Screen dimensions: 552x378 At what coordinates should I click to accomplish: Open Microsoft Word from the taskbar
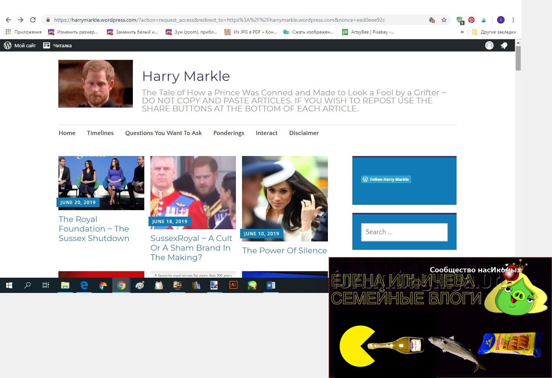tap(271, 285)
